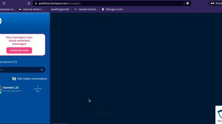Image resolution: width=222 pixels, height=124 pixels.
Task: Click the Conversations (1) heading
Action: tap(8, 62)
